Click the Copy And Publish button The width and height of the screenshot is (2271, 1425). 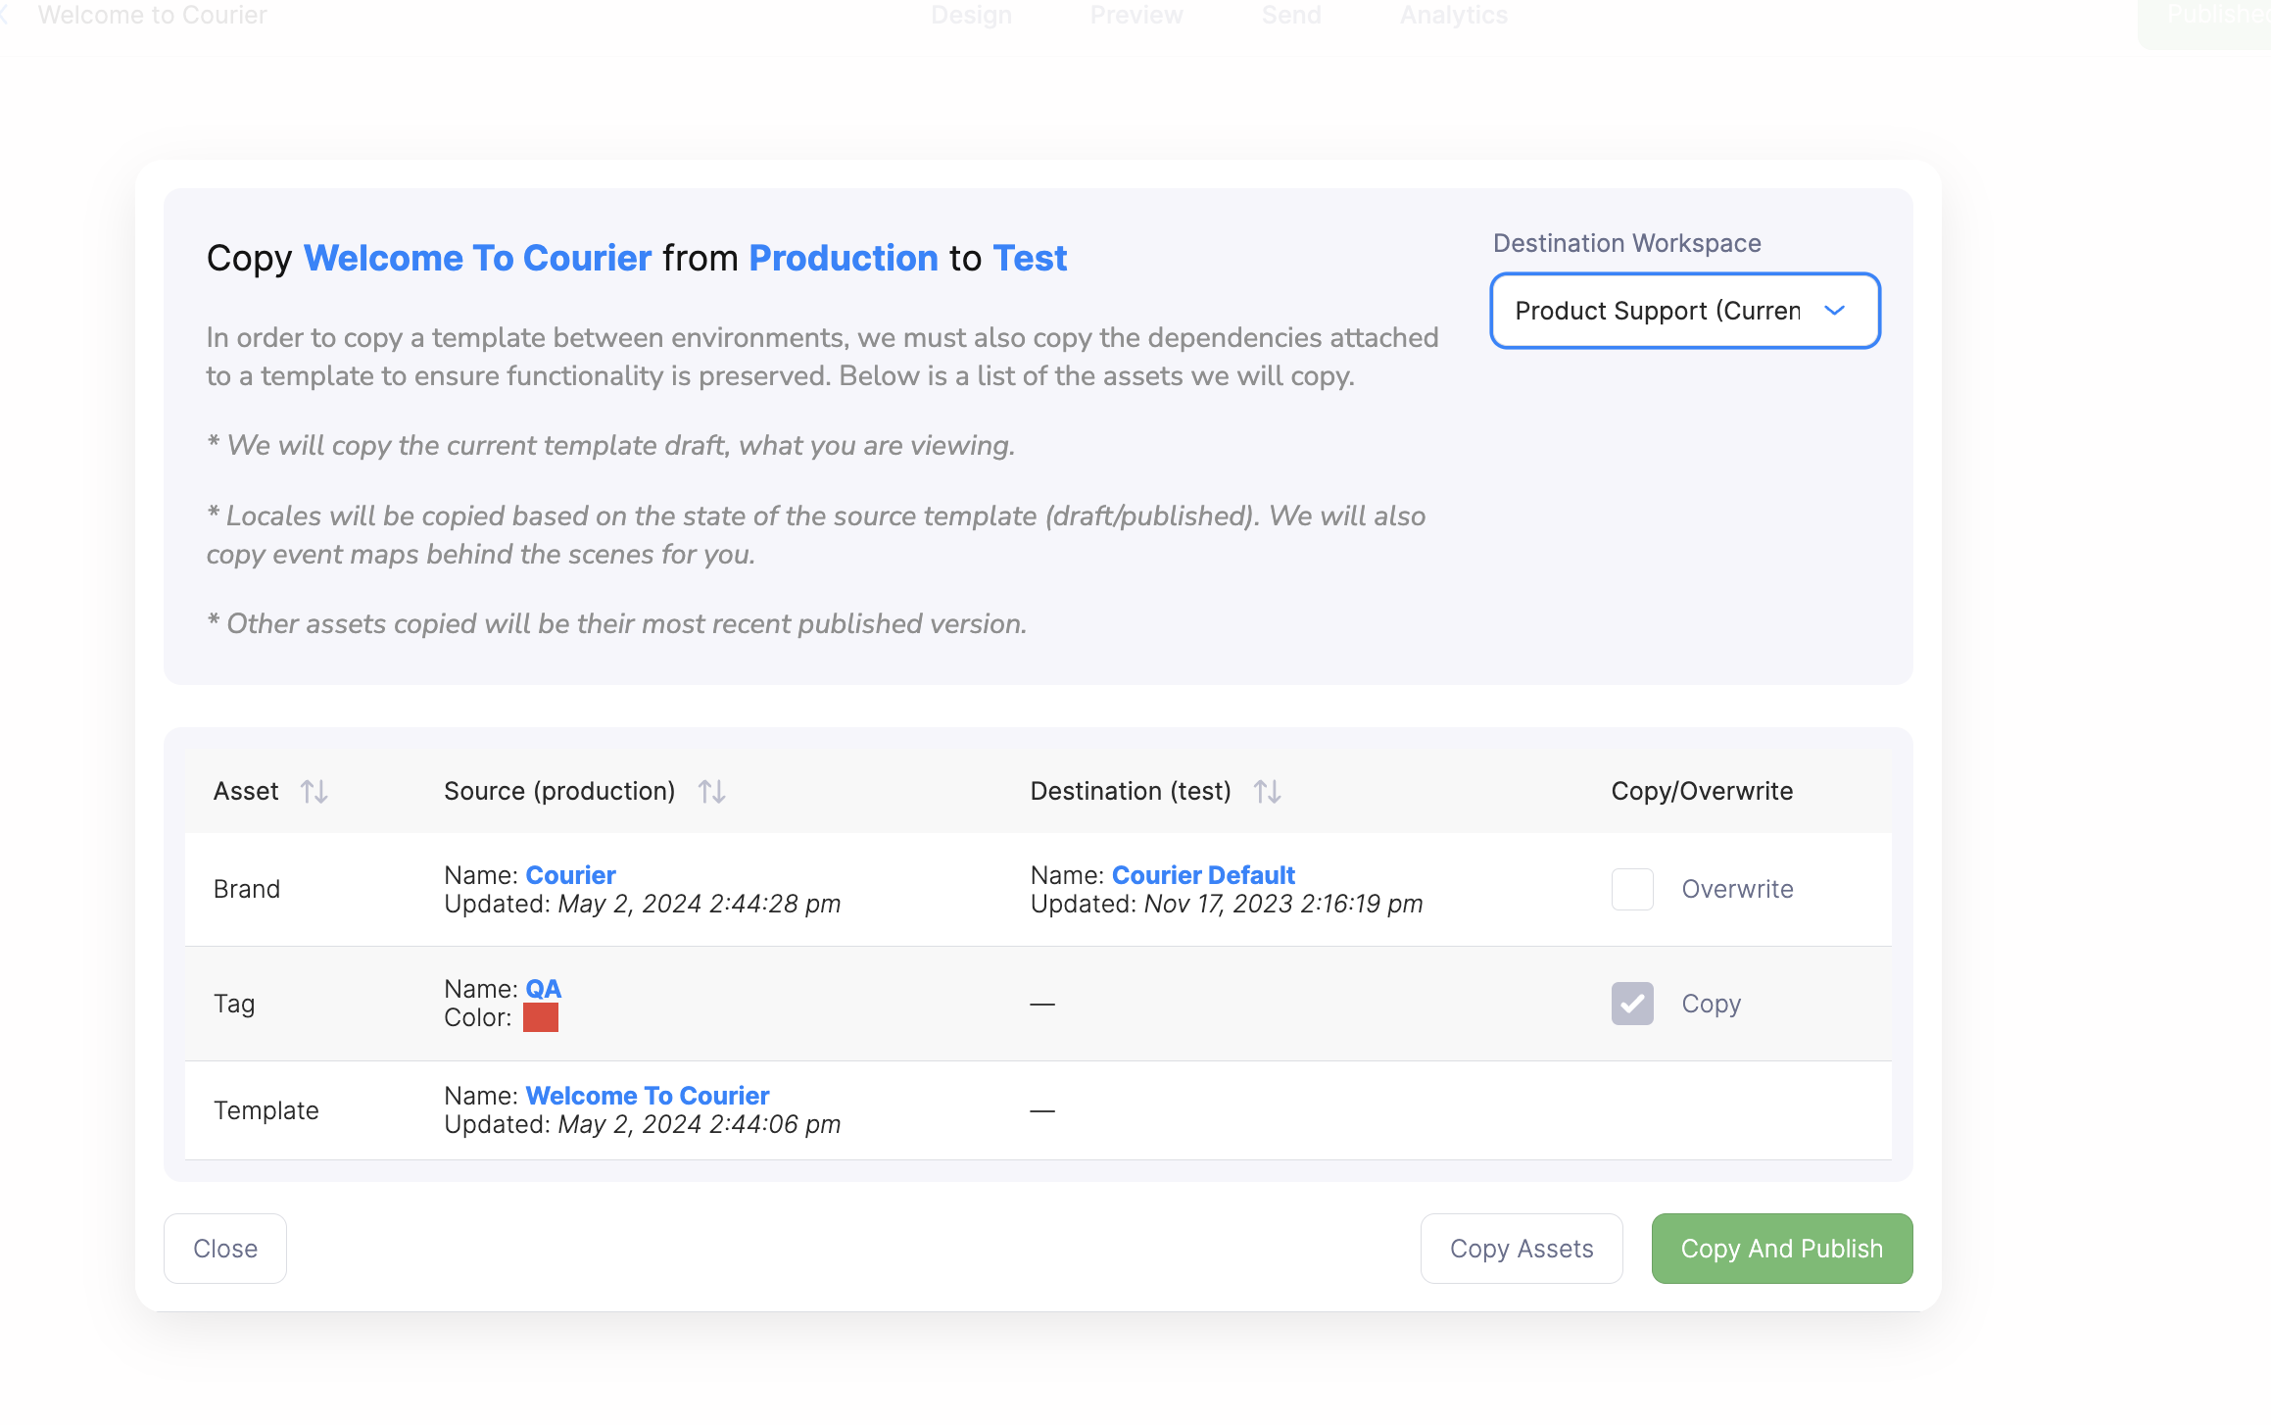[1781, 1248]
